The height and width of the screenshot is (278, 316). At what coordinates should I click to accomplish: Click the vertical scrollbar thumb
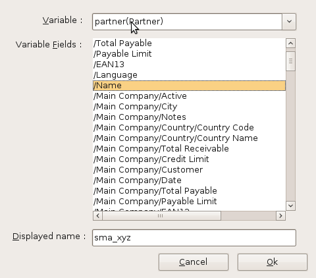[x=290, y=61]
